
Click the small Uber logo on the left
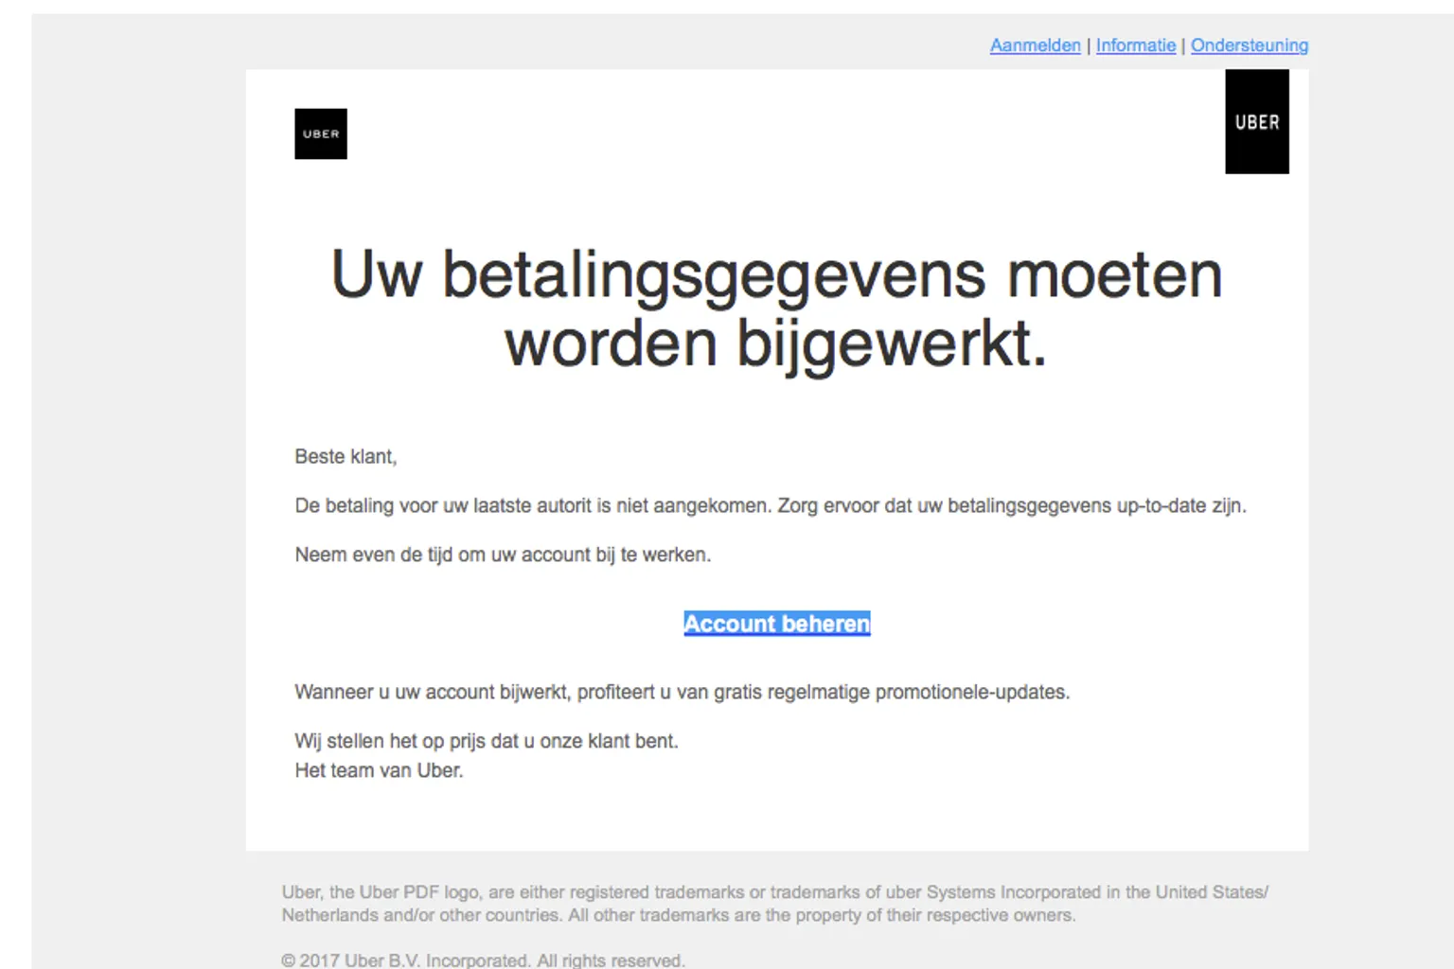[x=321, y=133]
